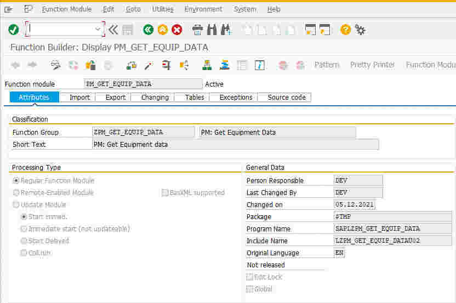
Task: Click the orange Exit icon
Action: (x=163, y=30)
